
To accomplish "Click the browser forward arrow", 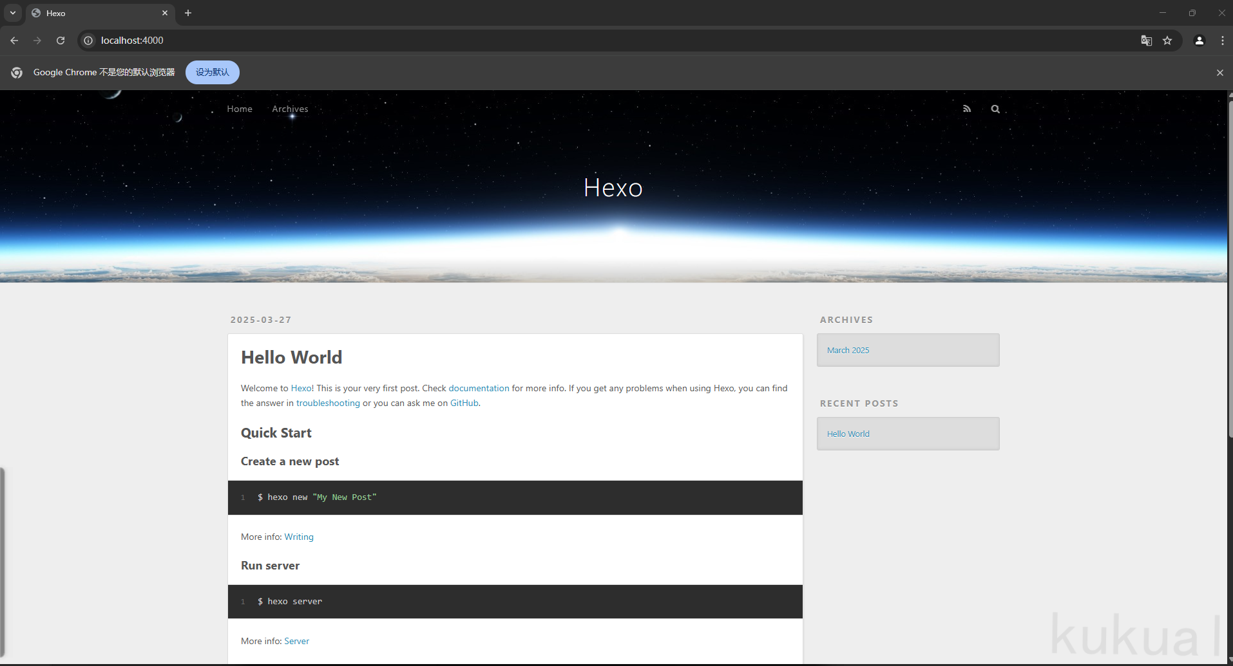I will pyautogui.click(x=37, y=41).
